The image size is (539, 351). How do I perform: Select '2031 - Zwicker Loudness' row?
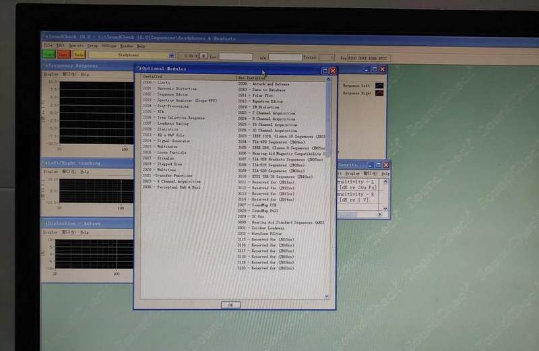pos(261,228)
